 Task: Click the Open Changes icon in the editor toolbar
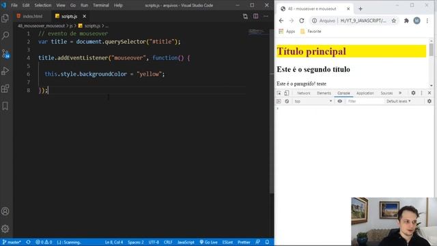click(245, 16)
